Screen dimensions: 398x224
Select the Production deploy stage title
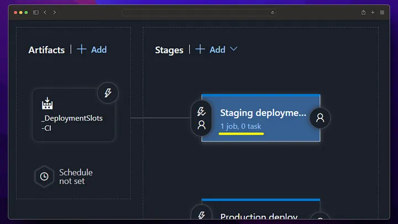pyautogui.click(x=259, y=216)
